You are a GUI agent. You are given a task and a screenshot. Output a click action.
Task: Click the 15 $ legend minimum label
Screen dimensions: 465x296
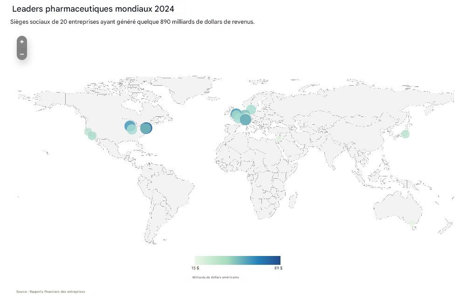[195, 269]
